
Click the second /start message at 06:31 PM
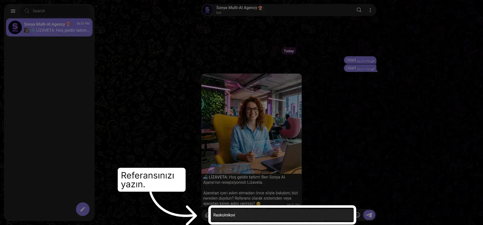coord(360,68)
